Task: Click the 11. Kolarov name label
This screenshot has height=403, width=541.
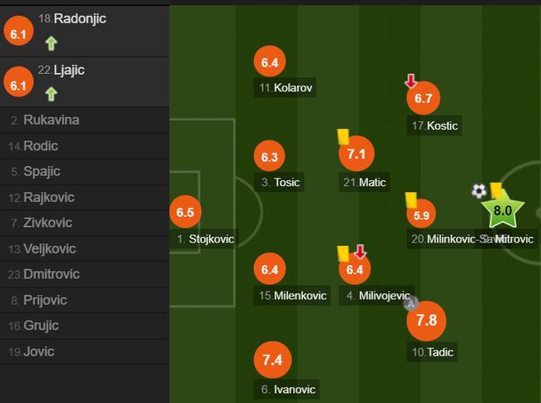Action: 285,87
